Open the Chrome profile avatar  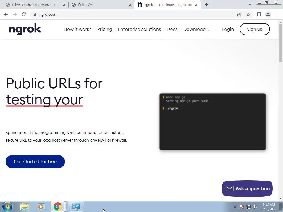pyautogui.click(x=268, y=14)
